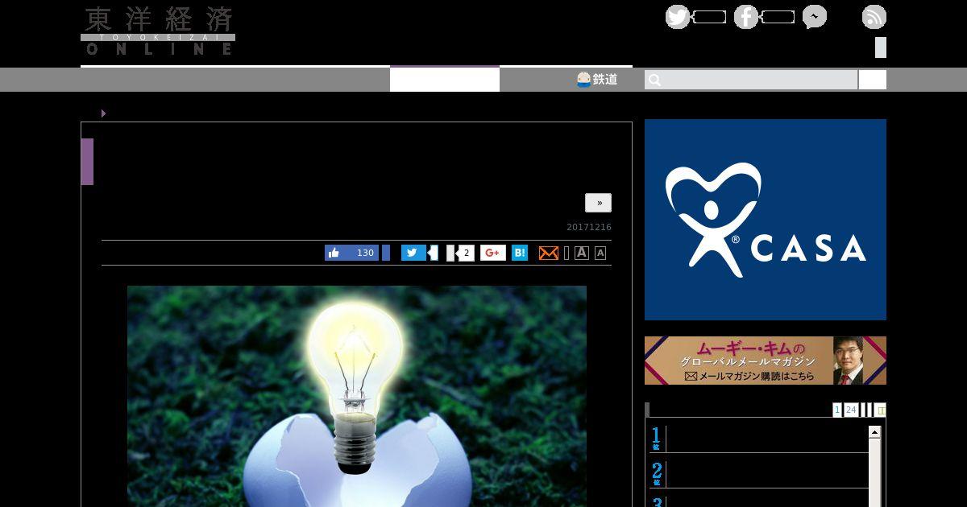Click the Facebook icon in header
Screen dimensions: 967x507
click(746, 17)
